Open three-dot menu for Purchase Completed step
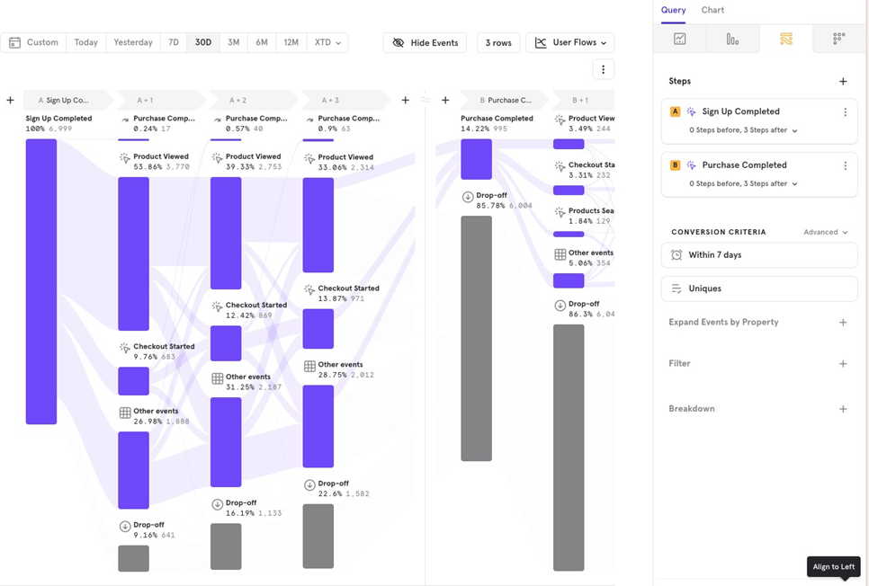 coord(845,165)
